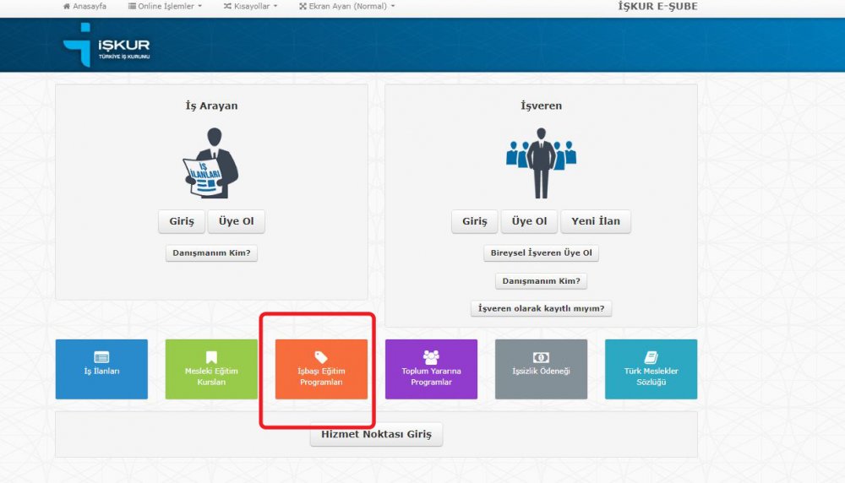Screen dimensions: 845x483
Task: Click Giriş button under İşveren
Action: tap(474, 221)
